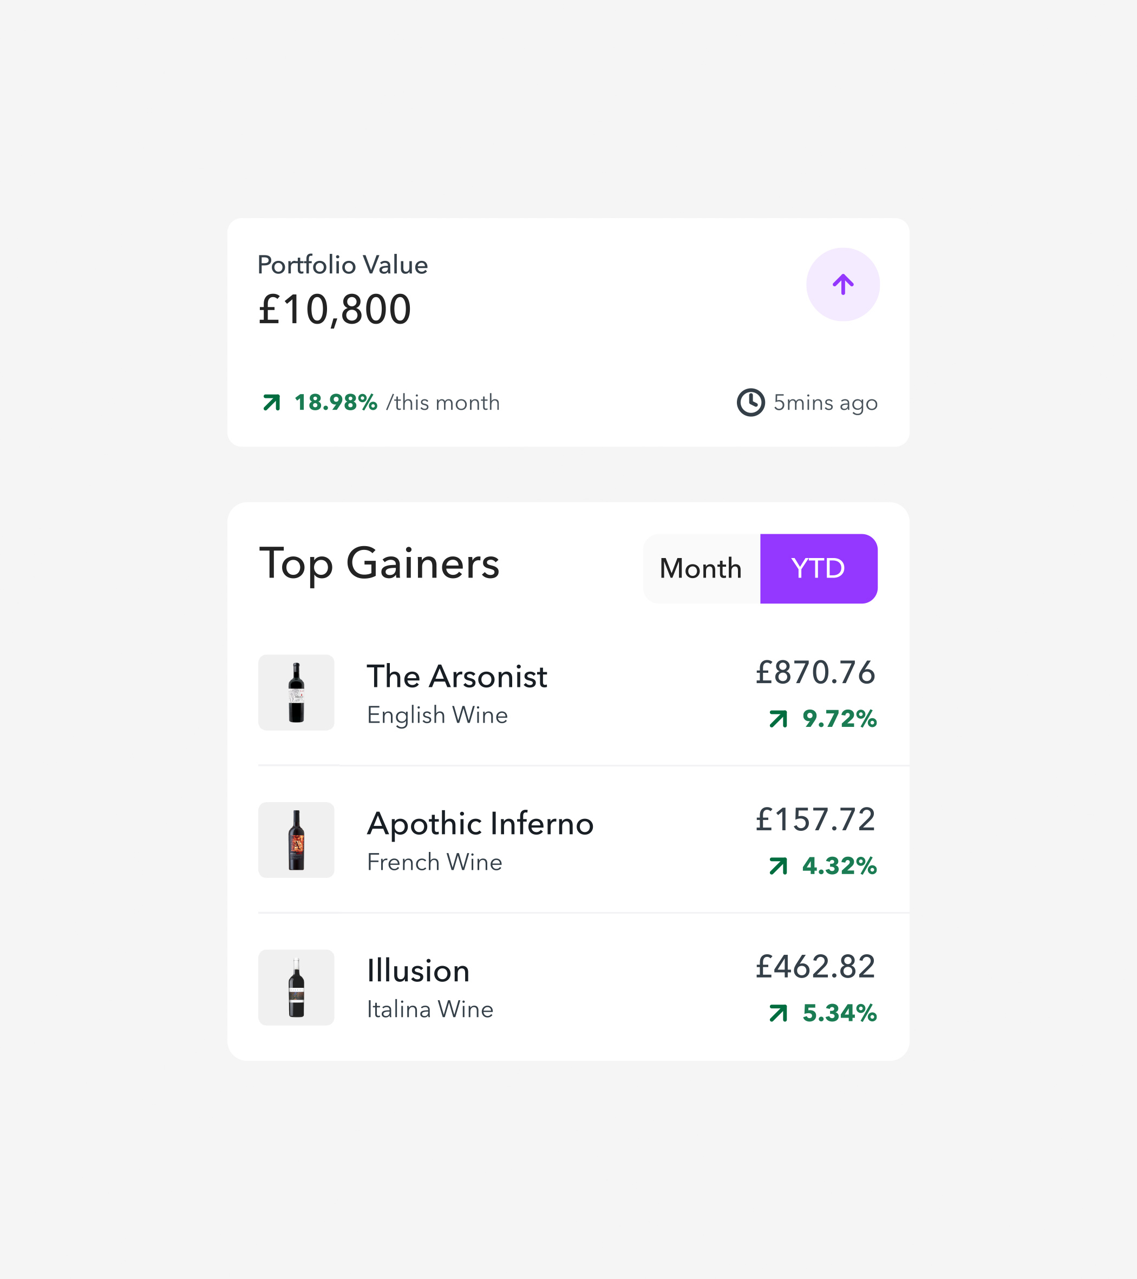
Task: Select the YTD tab
Action: tap(818, 569)
